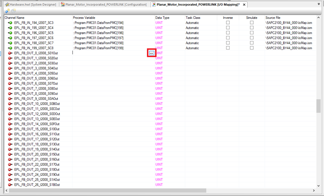Click the first toolbar icon above Channel Name
This screenshot has width=324, height=196.
[x=8, y=11]
